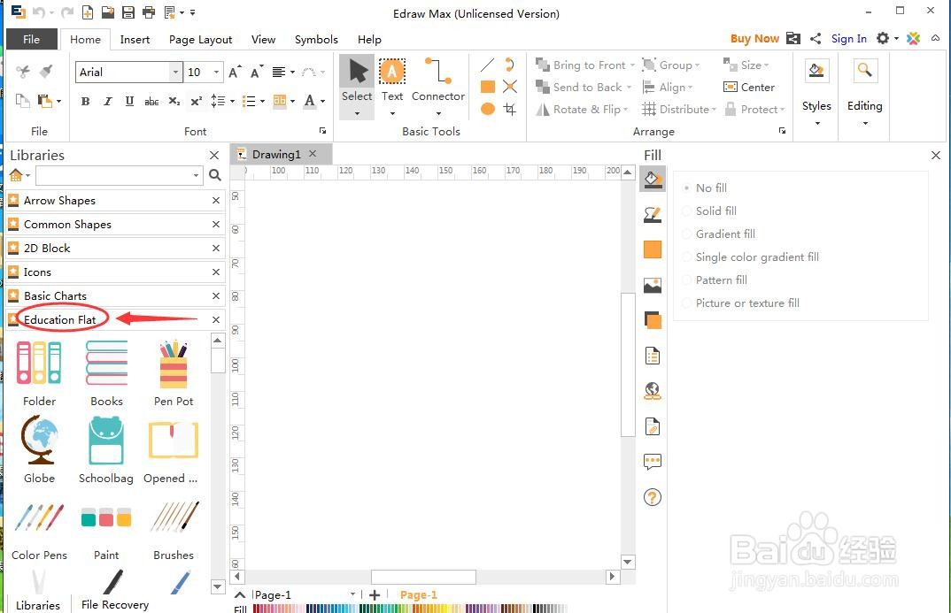Expand the Connector tool options arrow
The width and height of the screenshot is (951, 613).
(438, 113)
